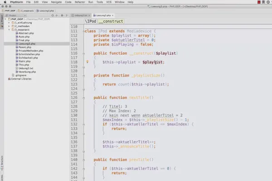Toggle the Project side tool window
This screenshot has height=181, width=272.
tap(2, 21)
